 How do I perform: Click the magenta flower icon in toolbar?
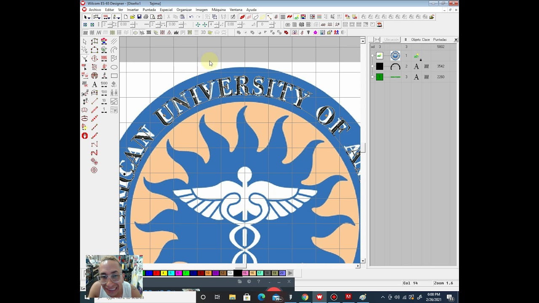coord(315,32)
